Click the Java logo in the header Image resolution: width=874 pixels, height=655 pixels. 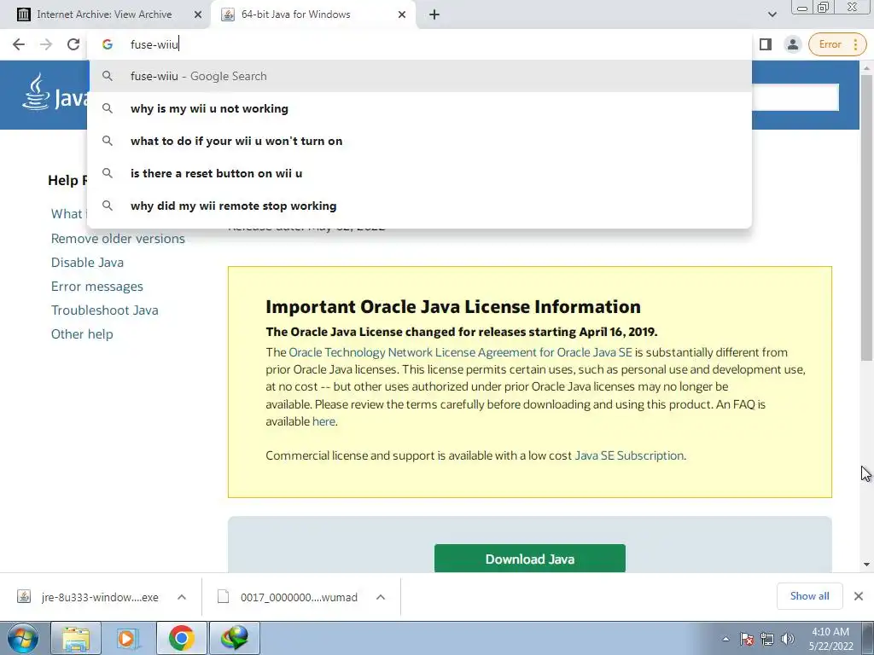[x=55, y=94]
